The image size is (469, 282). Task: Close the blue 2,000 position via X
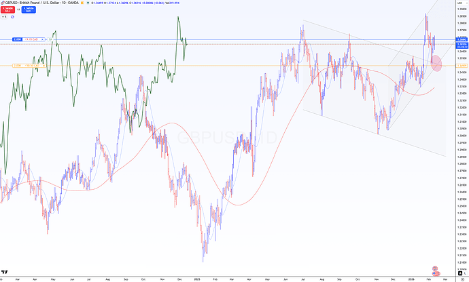(x=43, y=39)
